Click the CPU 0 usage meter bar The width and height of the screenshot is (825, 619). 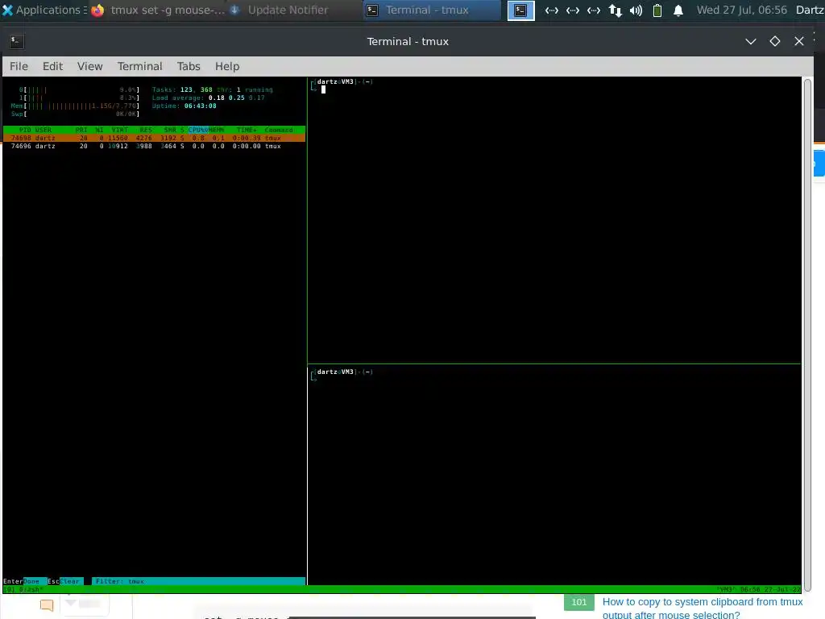[80, 90]
